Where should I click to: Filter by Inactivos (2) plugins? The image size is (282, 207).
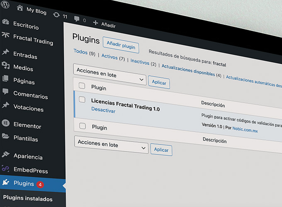[143, 62]
